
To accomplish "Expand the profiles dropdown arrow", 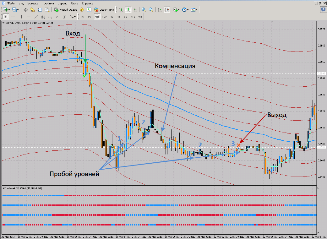I will click(18, 10).
